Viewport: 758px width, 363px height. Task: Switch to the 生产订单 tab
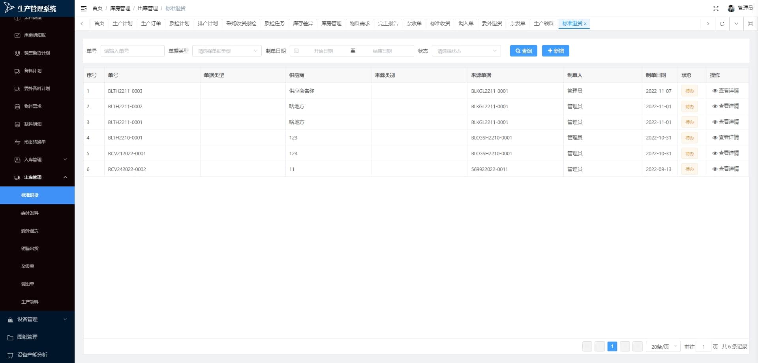point(151,24)
